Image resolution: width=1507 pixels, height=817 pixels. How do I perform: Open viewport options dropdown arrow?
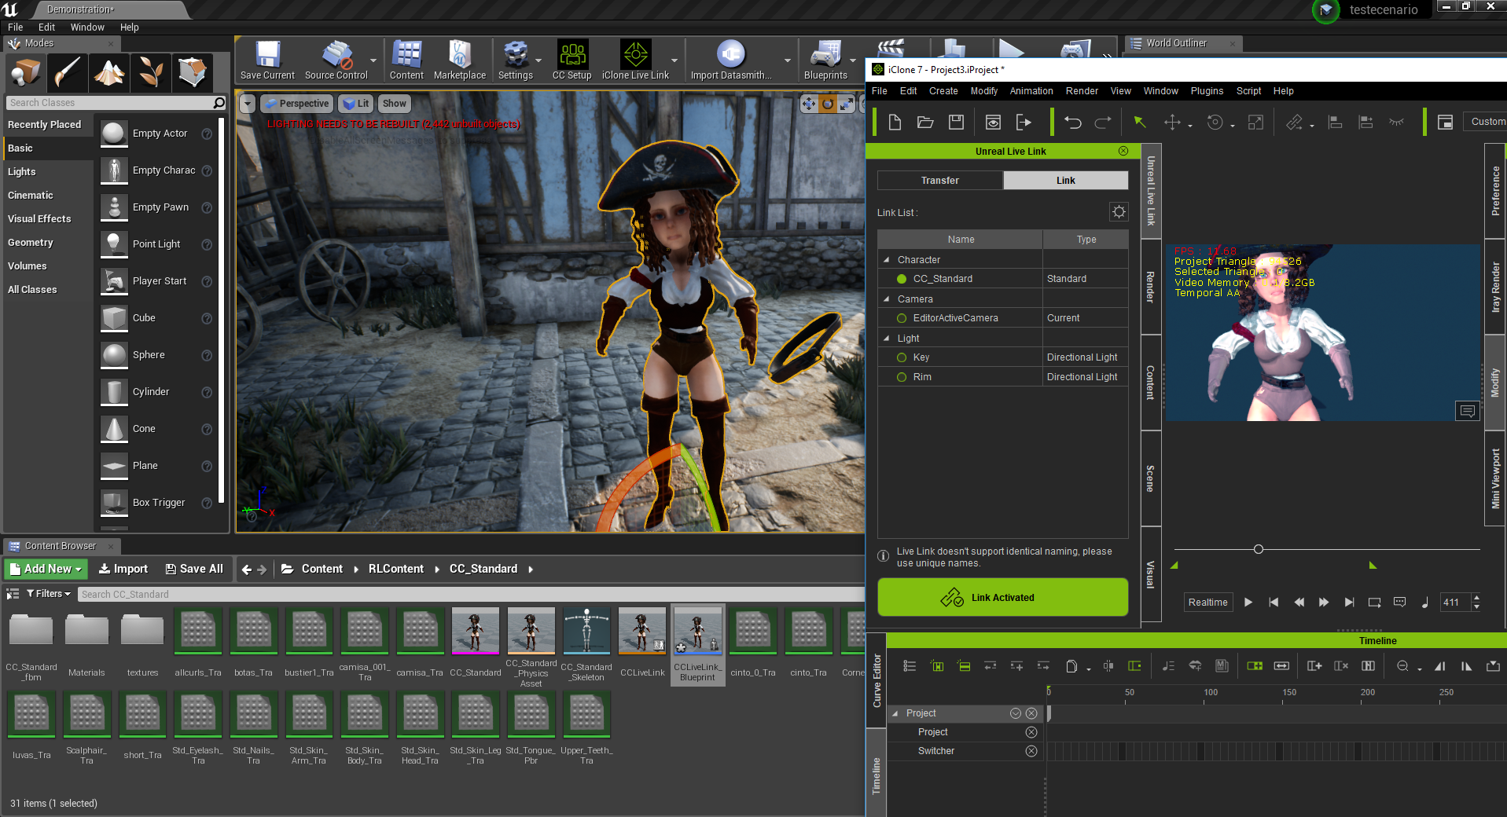coord(248,104)
